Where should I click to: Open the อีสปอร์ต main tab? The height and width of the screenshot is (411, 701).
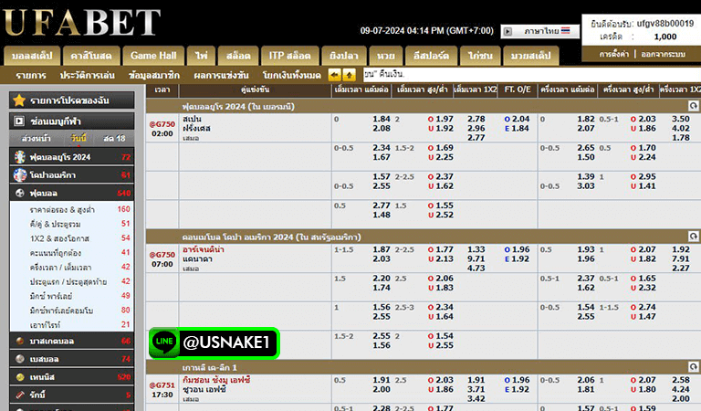(431, 56)
